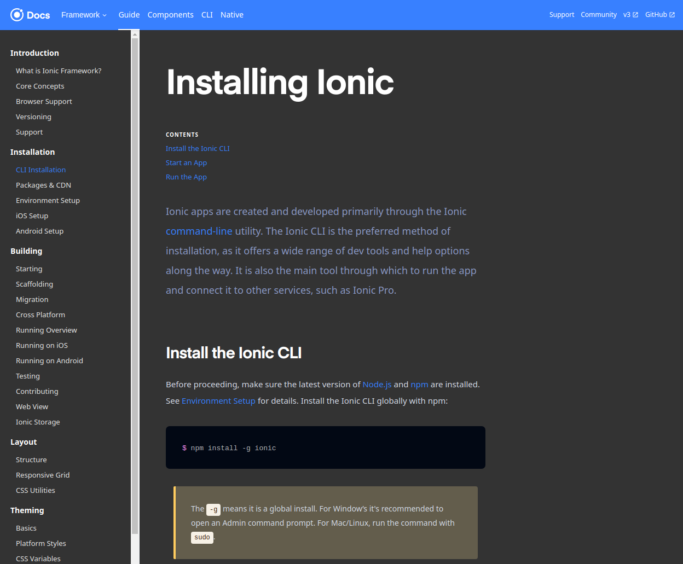Select the CLI tab in the navbar
Viewport: 683px width, 564px height.
[x=207, y=15]
